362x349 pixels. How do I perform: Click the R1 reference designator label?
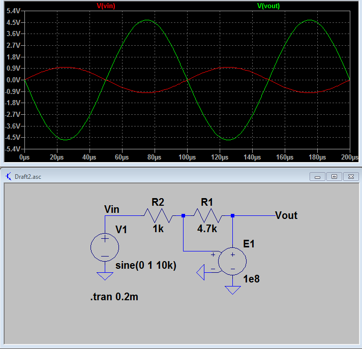tap(207, 202)
